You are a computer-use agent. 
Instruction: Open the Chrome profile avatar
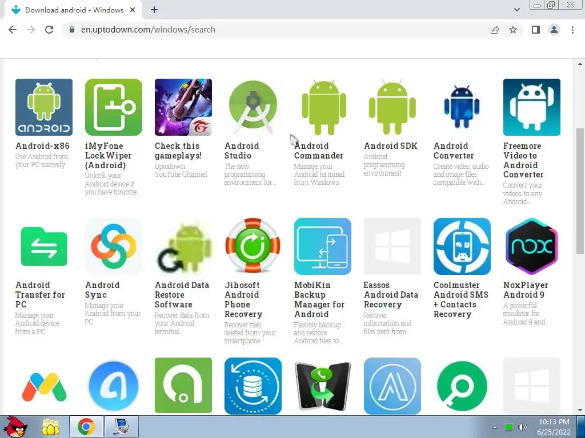coord(554,30)
